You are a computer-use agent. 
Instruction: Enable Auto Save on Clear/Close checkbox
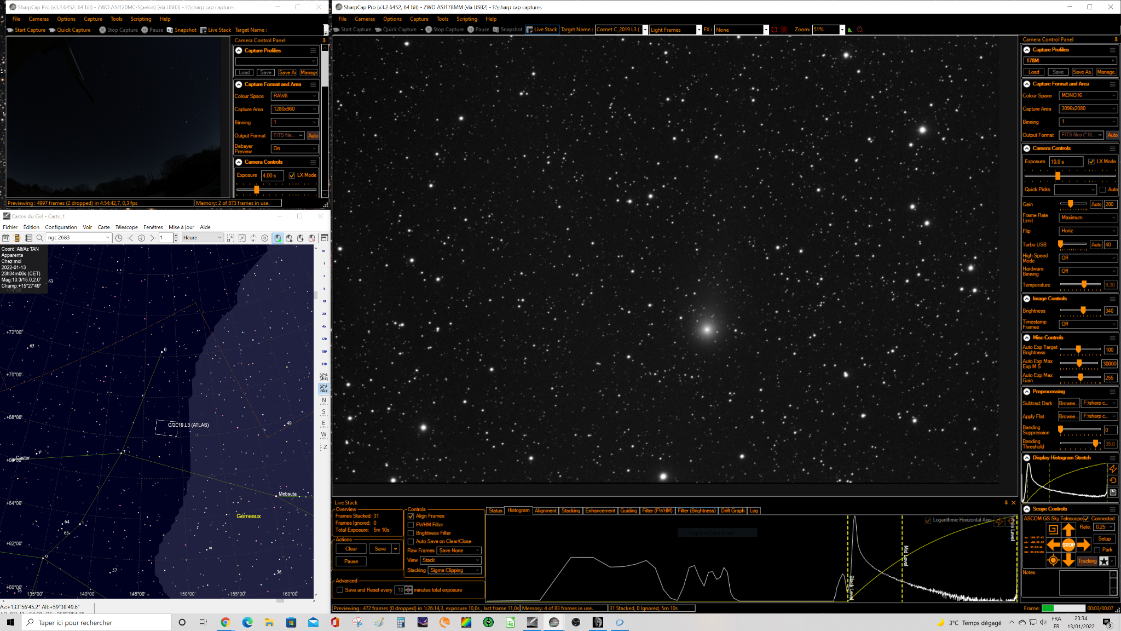(411, 541)
